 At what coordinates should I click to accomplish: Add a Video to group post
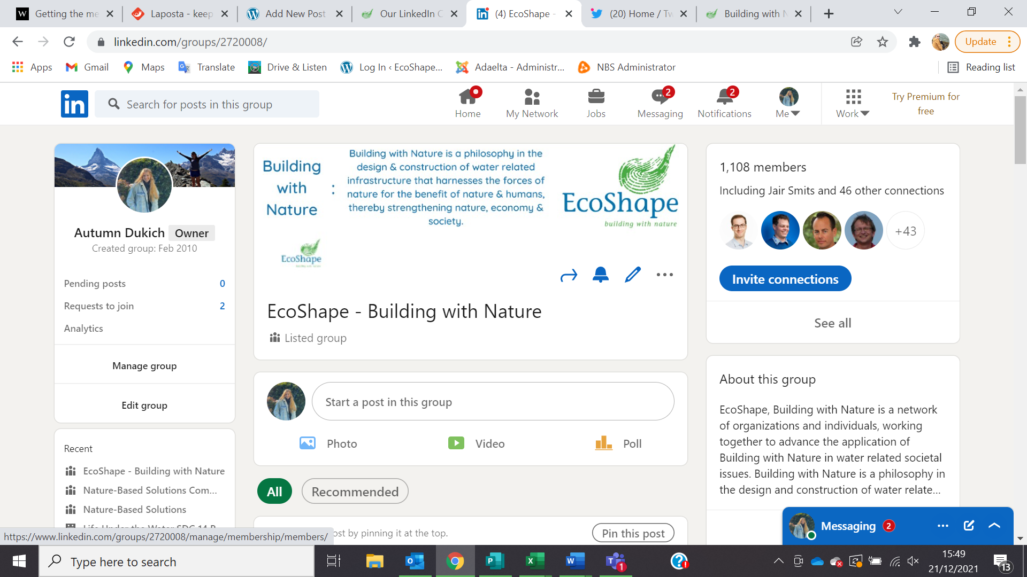[x=476, y=443]
